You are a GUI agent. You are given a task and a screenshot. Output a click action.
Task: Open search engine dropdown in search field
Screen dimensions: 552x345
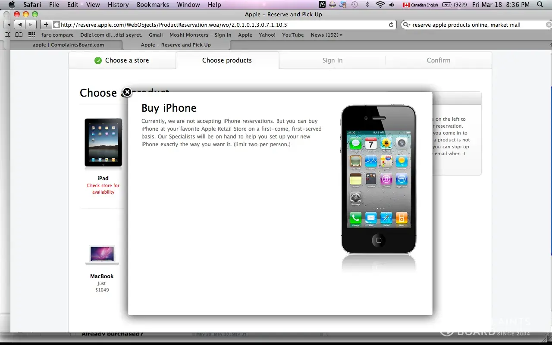pyautogui.click(x=407, y=25)
